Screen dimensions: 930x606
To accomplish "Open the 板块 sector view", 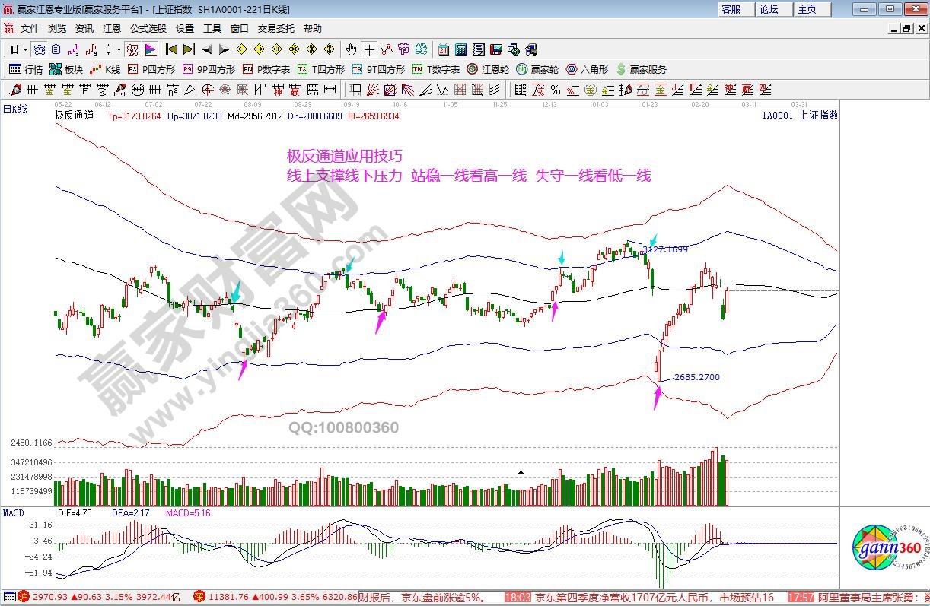I will [x=65, y=69].
